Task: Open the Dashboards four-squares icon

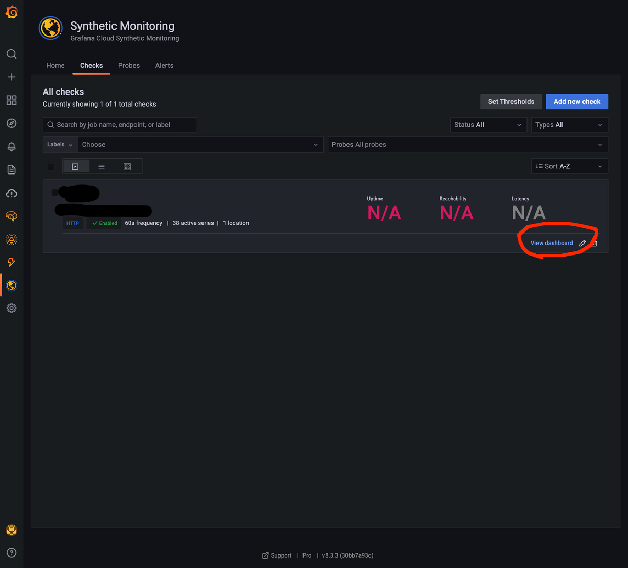Action: point(12,100)
